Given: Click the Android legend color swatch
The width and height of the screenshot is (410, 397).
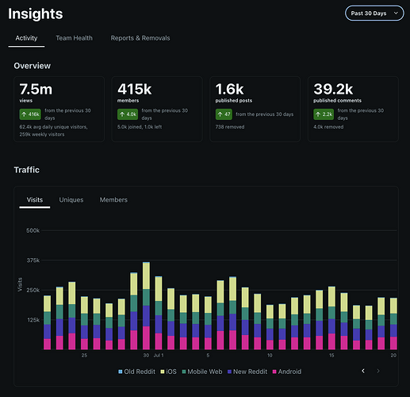Looking at the screenshot, I should pos(274,372).
